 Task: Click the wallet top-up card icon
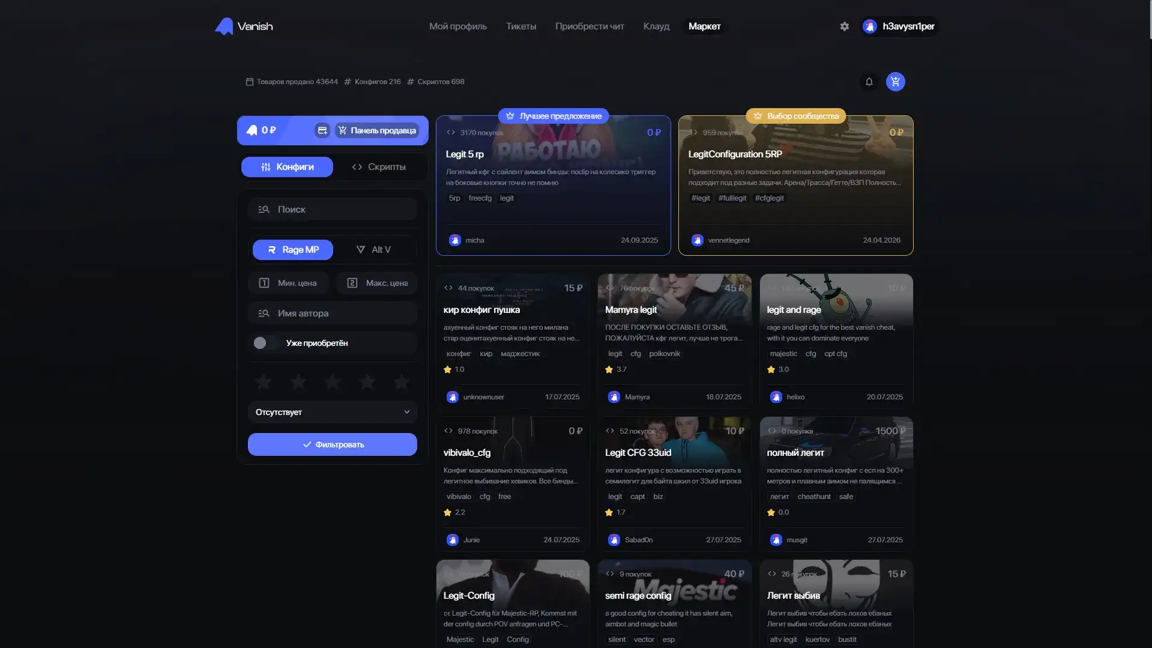point(322,130)
